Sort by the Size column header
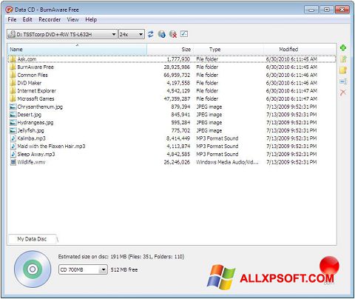The height and width of the screenshot is (299, 355). coord(170,49)
